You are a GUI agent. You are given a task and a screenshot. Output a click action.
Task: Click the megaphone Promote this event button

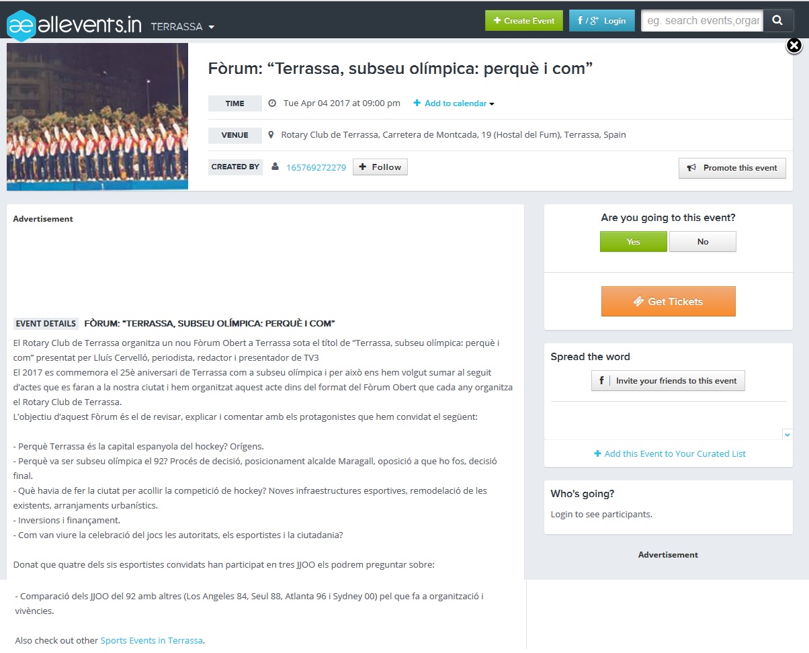732,168
